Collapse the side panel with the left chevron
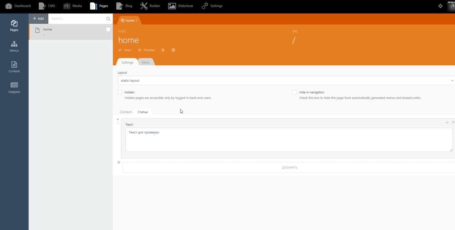 115,19
